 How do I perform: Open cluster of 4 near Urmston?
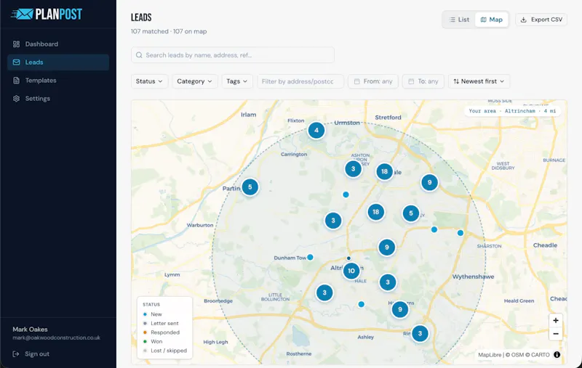(316, 131)
